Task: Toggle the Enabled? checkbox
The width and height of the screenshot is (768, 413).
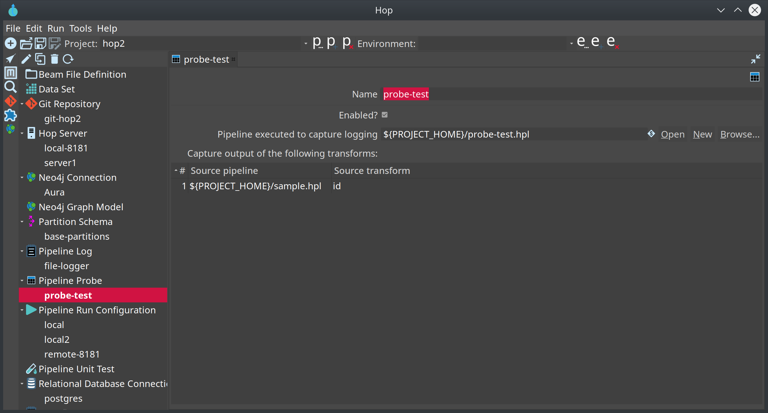Action: pyautogui.click(x=385, y=115)
